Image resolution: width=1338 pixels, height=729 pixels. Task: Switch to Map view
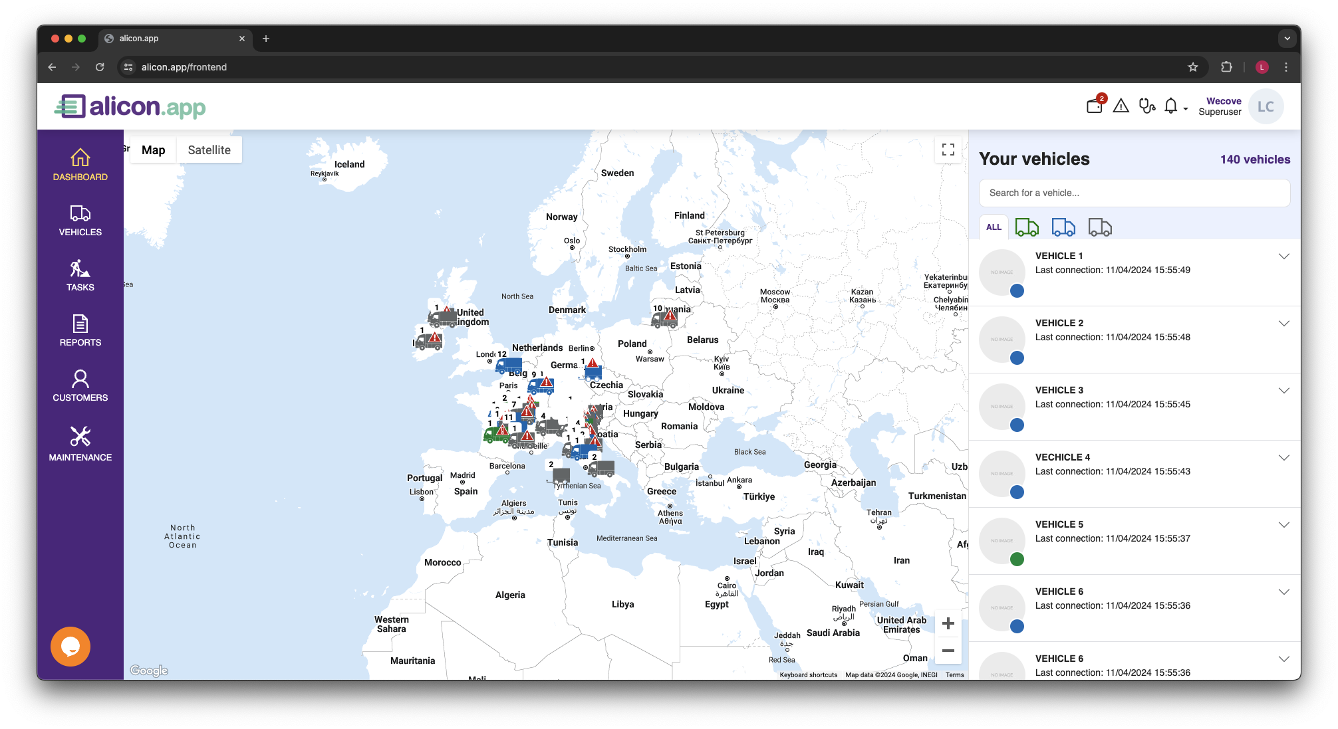pos(153,150)
